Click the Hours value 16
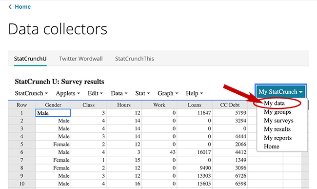 (138, 184)
